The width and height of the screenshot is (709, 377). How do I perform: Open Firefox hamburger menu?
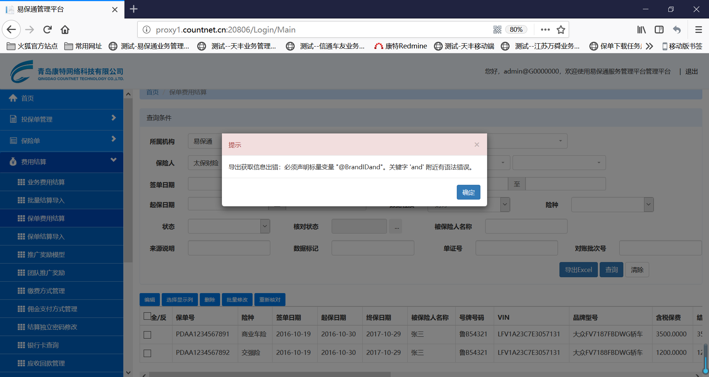point(698,30)
